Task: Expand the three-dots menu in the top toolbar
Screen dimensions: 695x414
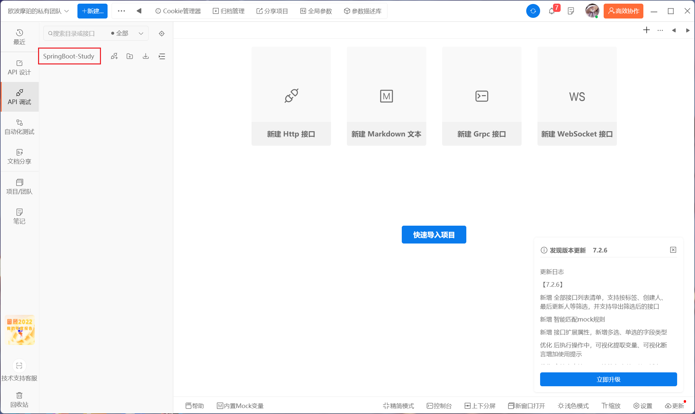Action: pyautogui.click(x=121, y=11)
